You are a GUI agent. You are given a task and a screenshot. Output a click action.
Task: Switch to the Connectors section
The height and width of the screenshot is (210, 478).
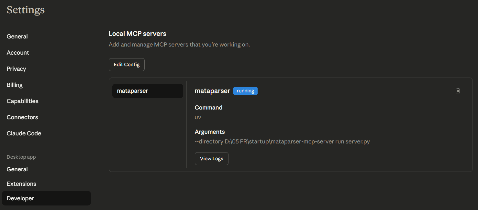pos(22,117)
